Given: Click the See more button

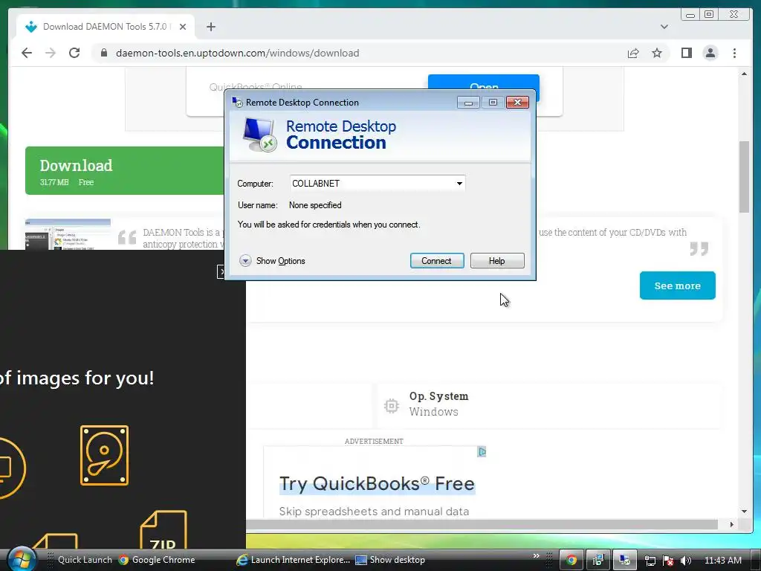Looking at the screenshot, I should (678, 285).
